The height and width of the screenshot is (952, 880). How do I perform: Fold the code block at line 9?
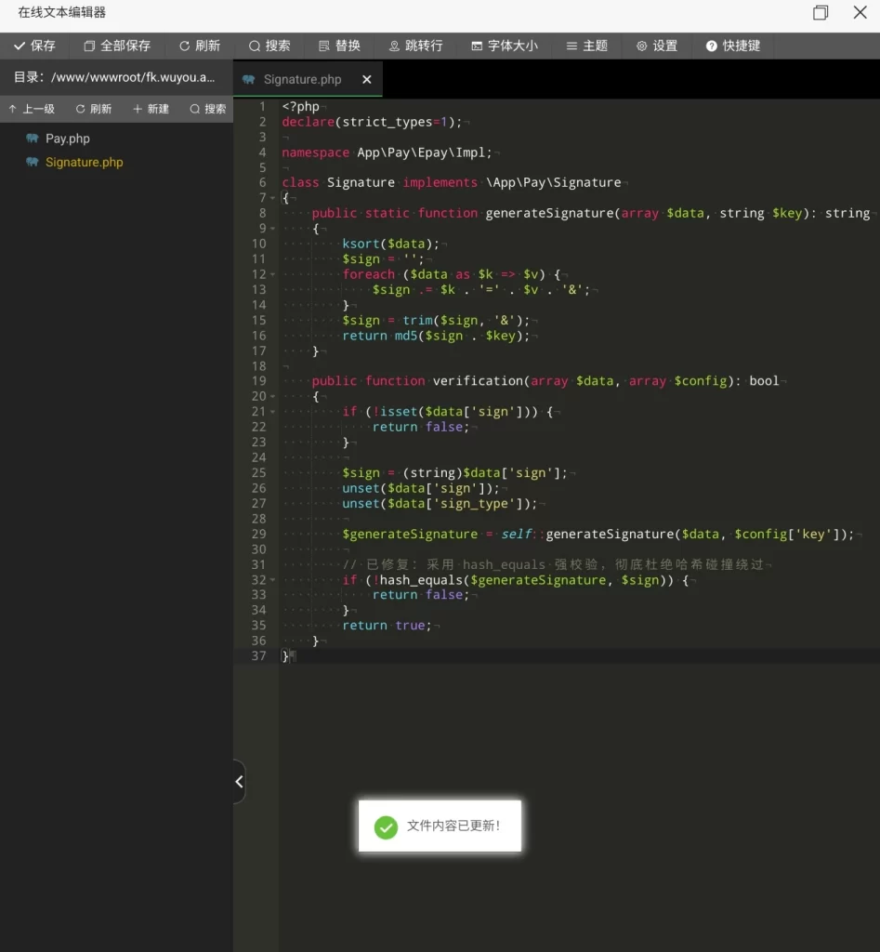[272, 229]
